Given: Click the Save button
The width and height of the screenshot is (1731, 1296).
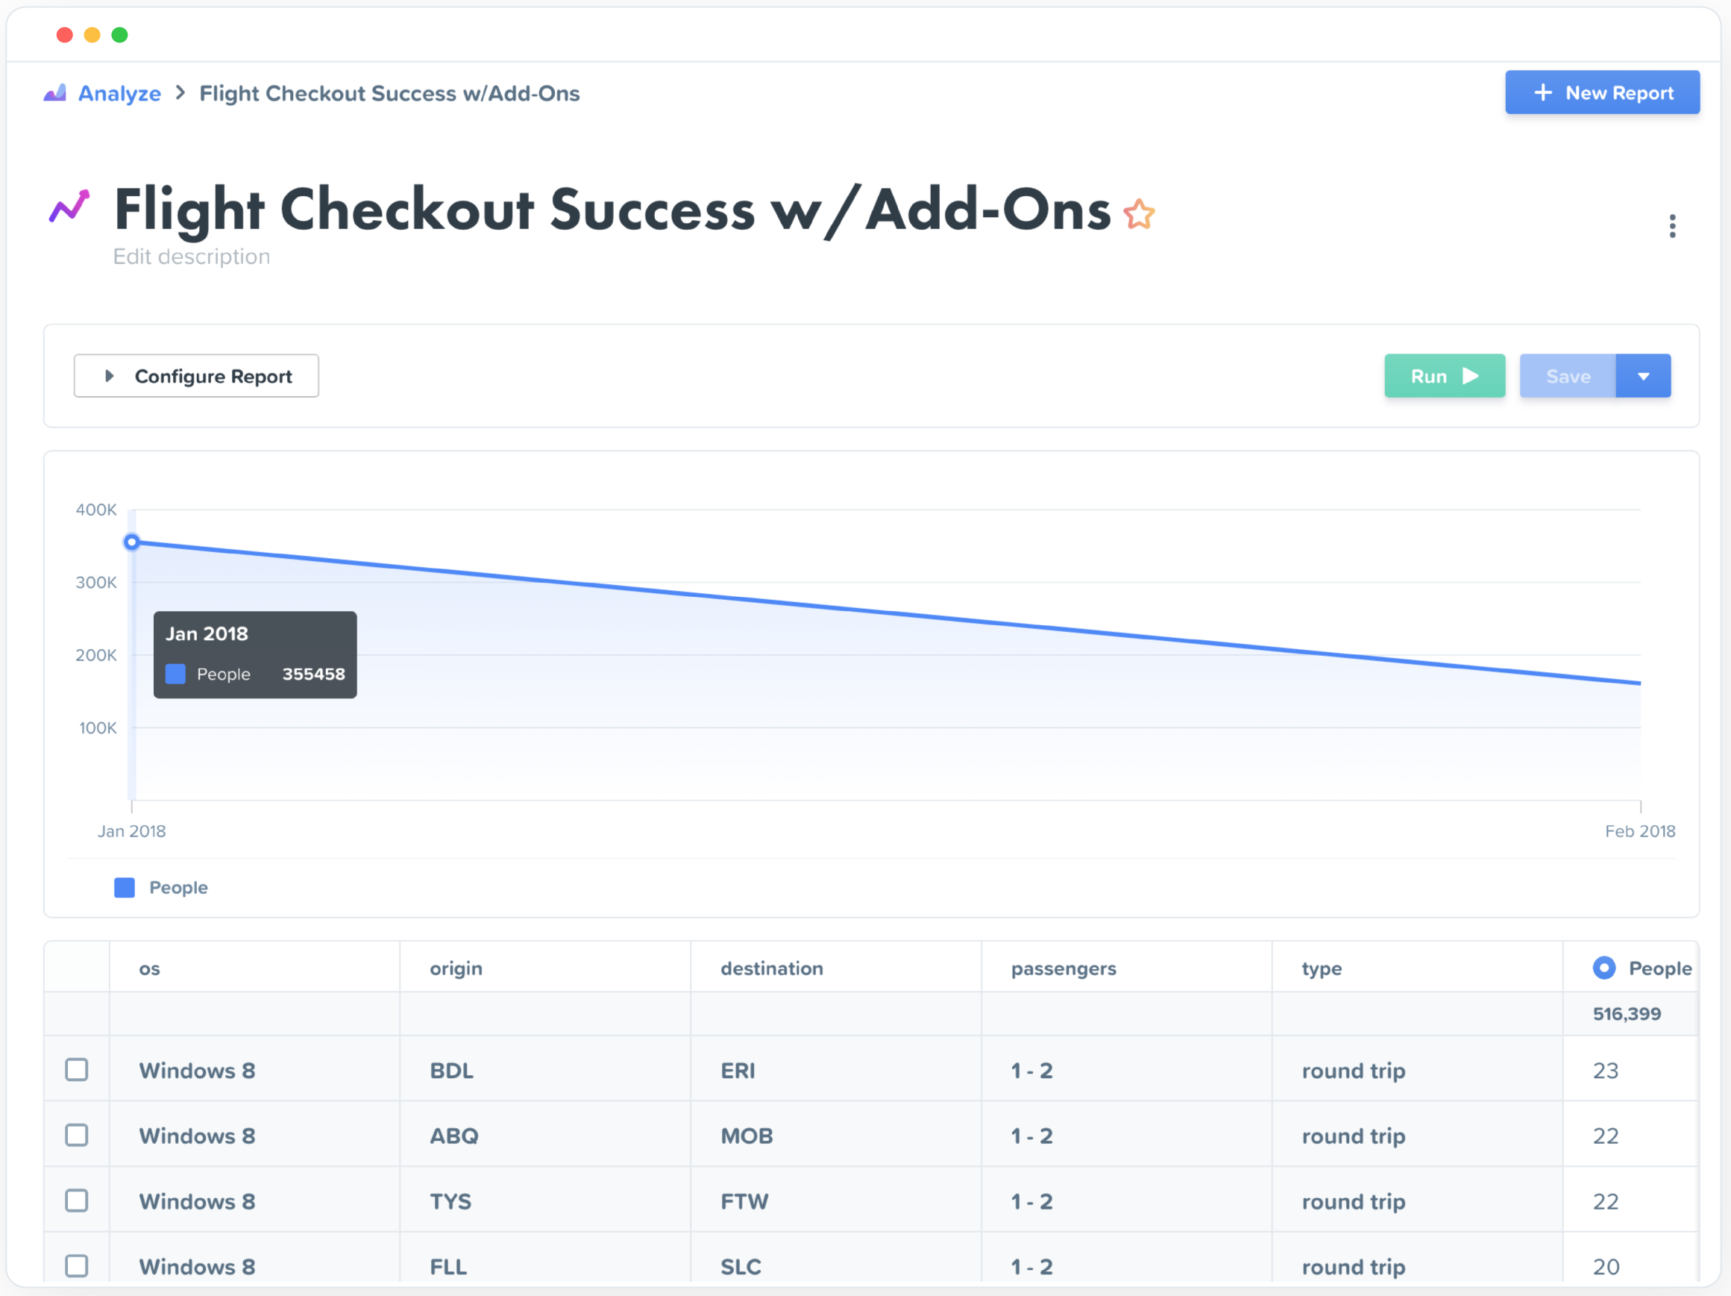Looking at the screenshot, I should (x=1568, y=376).
